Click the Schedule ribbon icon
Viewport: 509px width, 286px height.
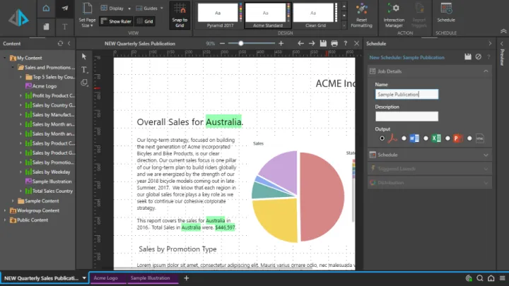[446, 13]
